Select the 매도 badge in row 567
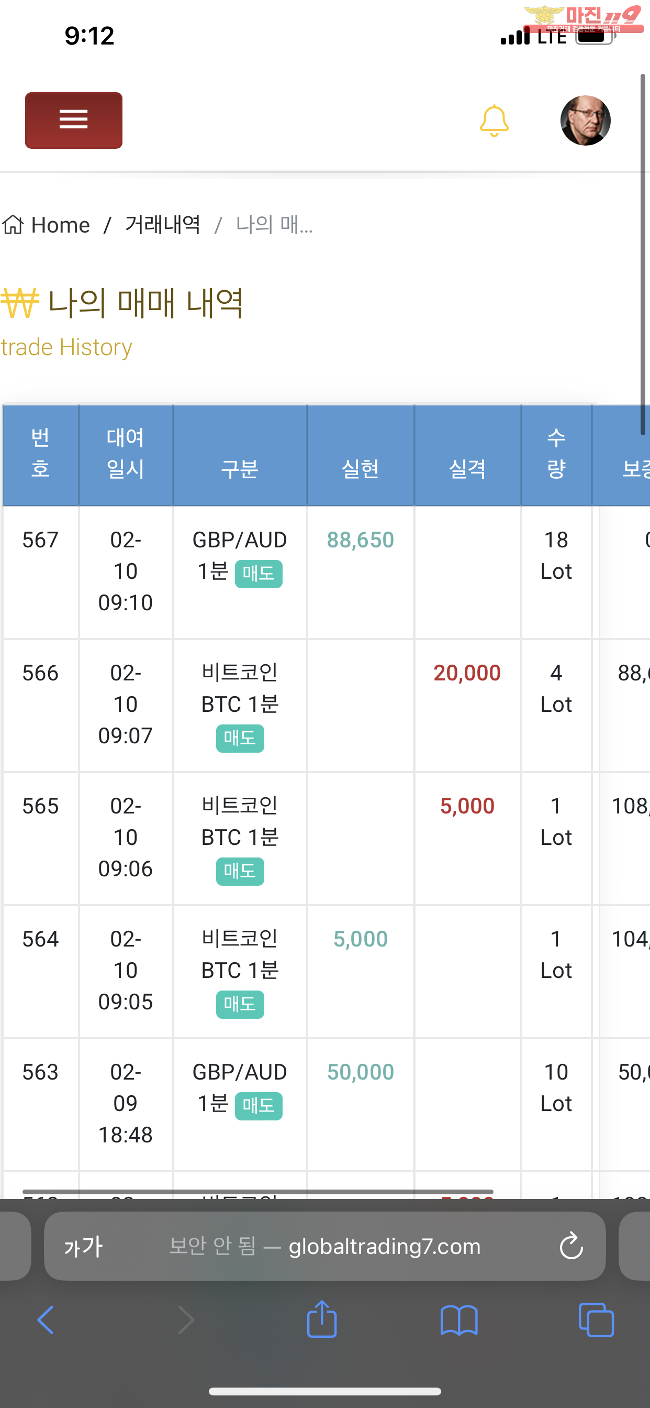 [x=259, y=574]
